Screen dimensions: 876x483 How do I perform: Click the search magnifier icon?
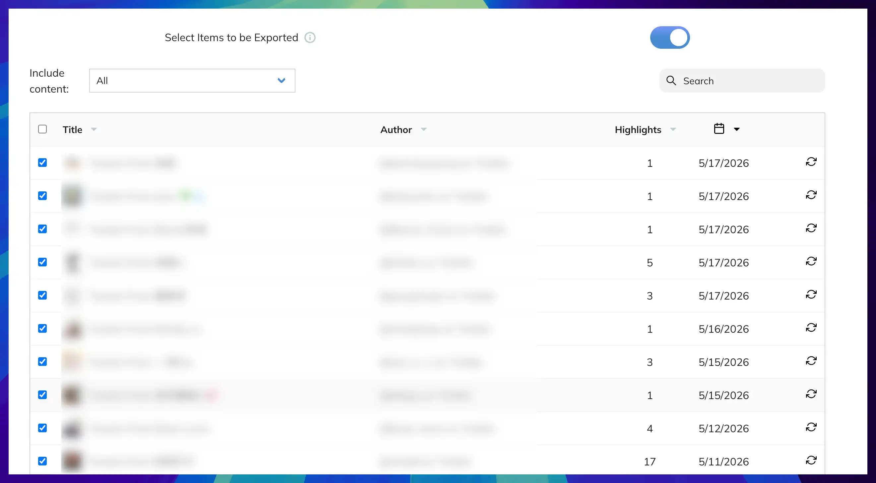[671, 81]
